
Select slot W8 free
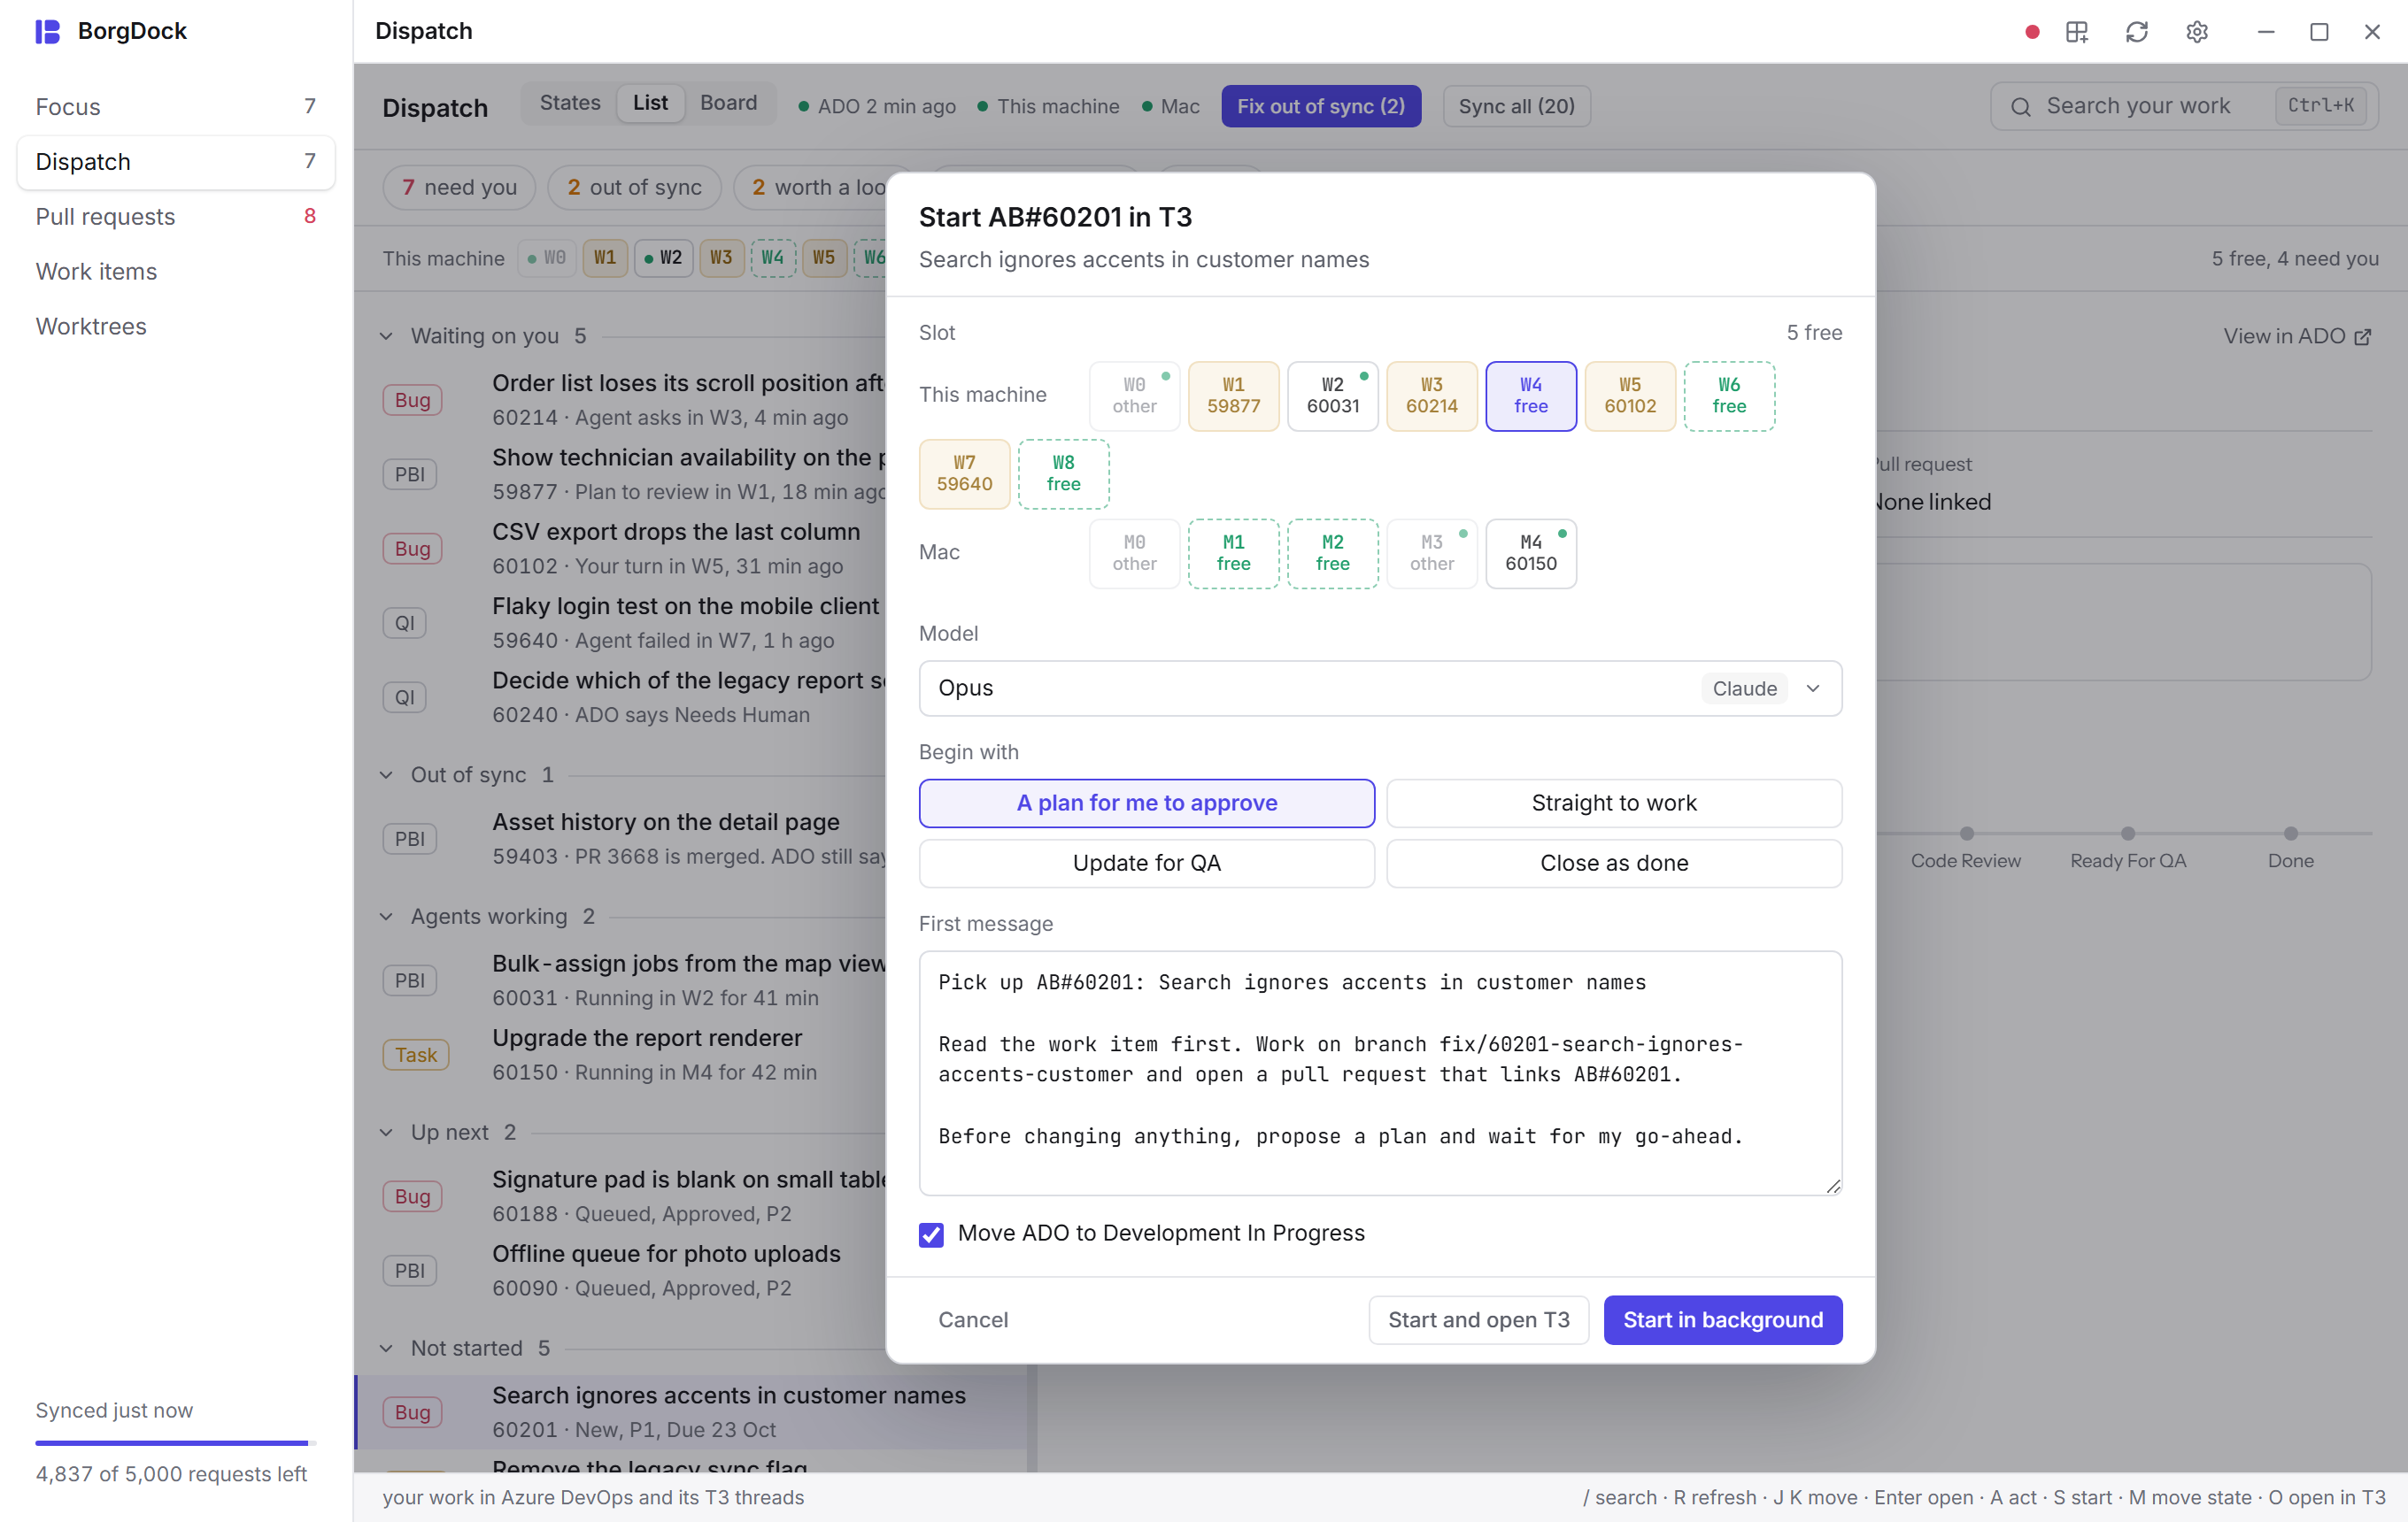point(1064,473)
